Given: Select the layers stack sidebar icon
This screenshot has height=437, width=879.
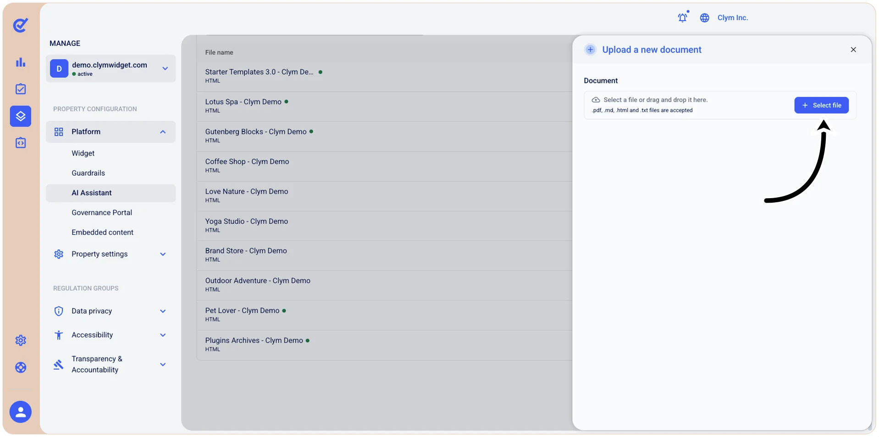Looking at the screenshot, I should 21,116.
